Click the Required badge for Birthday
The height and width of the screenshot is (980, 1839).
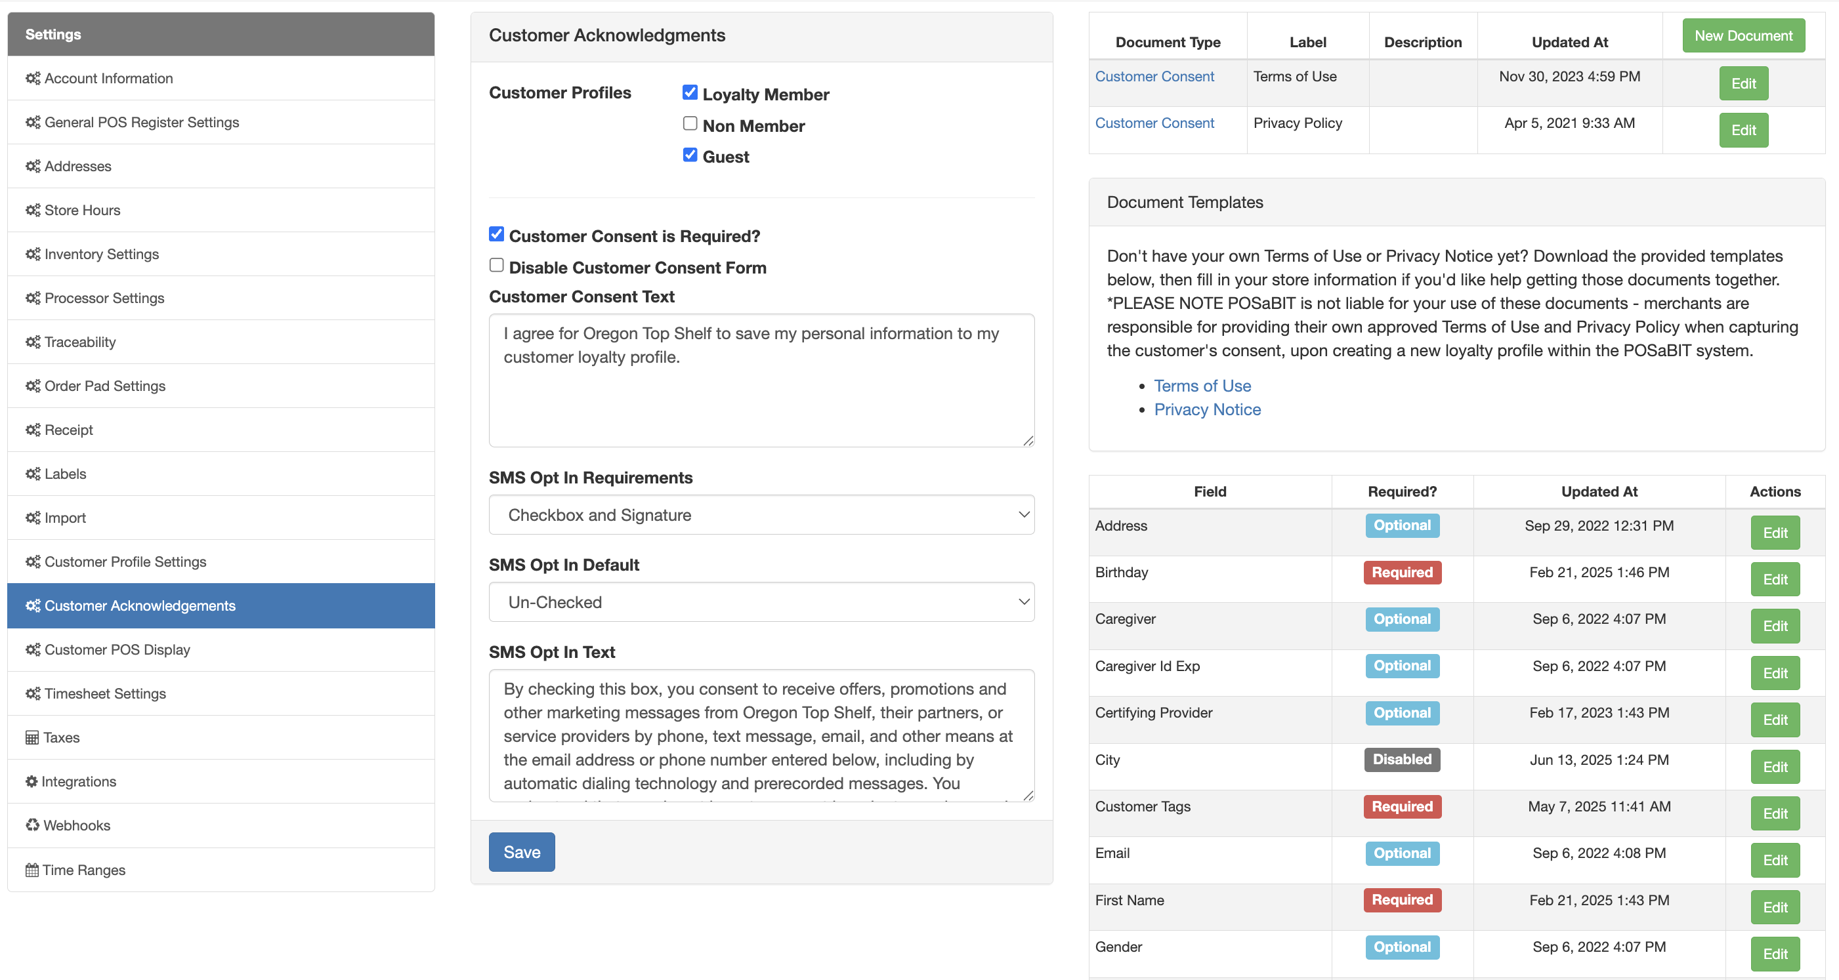pos(1401,573)
